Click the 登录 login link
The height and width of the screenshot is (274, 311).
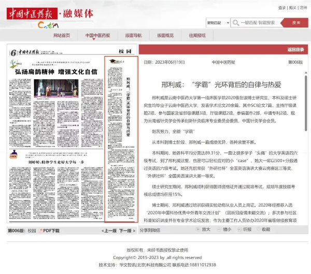click(x=281, y=8)
